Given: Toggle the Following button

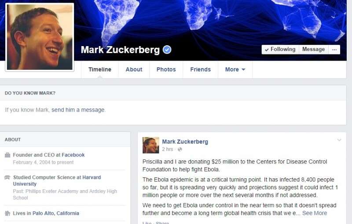Looking at the screenshot, I should [x=280, y=50].
